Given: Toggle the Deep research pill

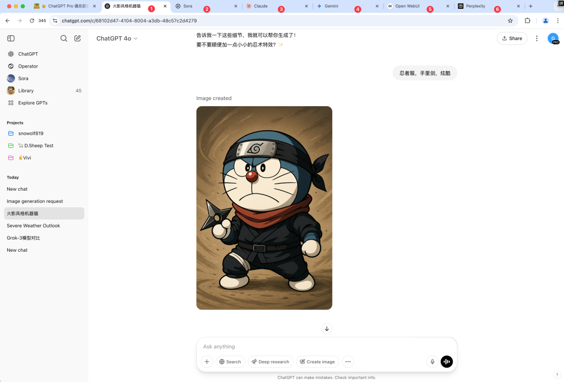Looking at the screenshot, I should coord(270,362).
